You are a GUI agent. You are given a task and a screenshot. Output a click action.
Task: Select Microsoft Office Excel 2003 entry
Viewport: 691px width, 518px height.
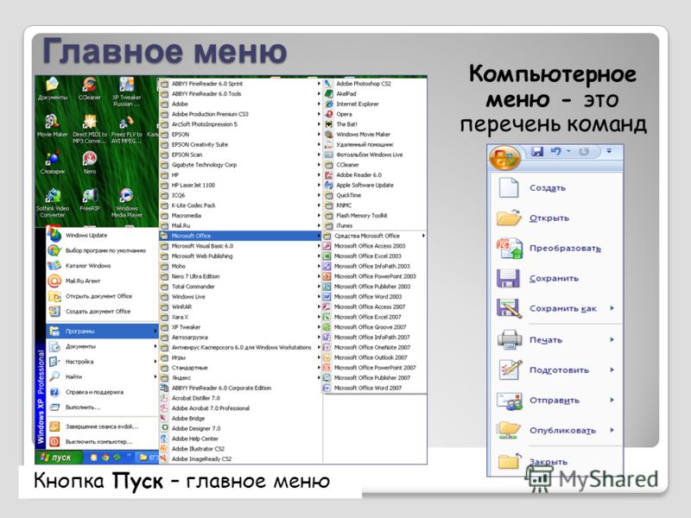[x=374, y=256]
